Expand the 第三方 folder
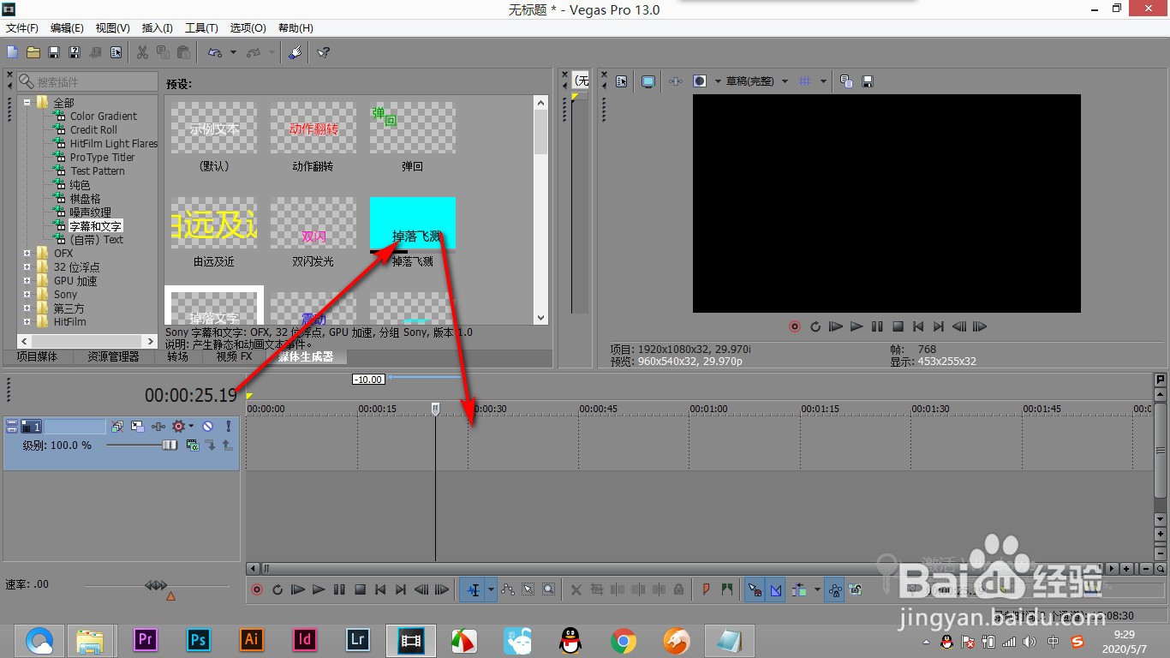The width and height of the screenshot is (1170, 658). (x=27, y=308)
